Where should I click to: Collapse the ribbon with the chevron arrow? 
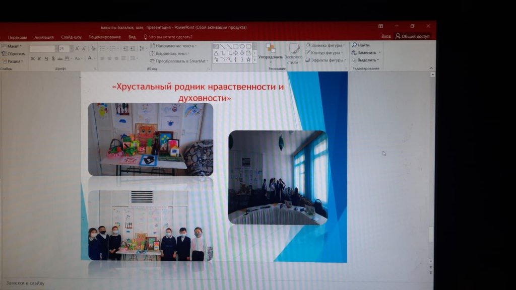431,68
